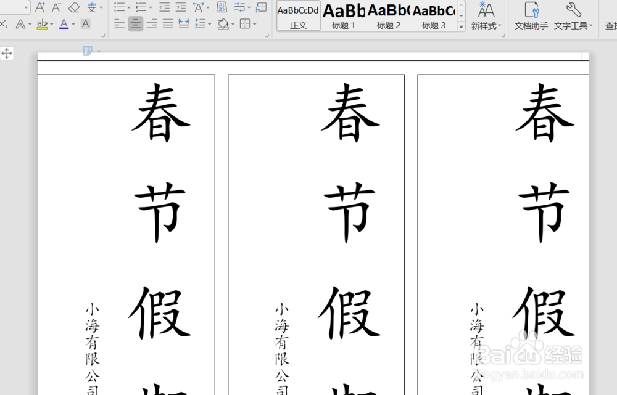617x395 pixels.
Task: Click the text effects outlined A icon
Action: [20, 25]
